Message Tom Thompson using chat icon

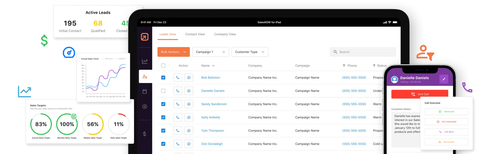coord(189,131)
